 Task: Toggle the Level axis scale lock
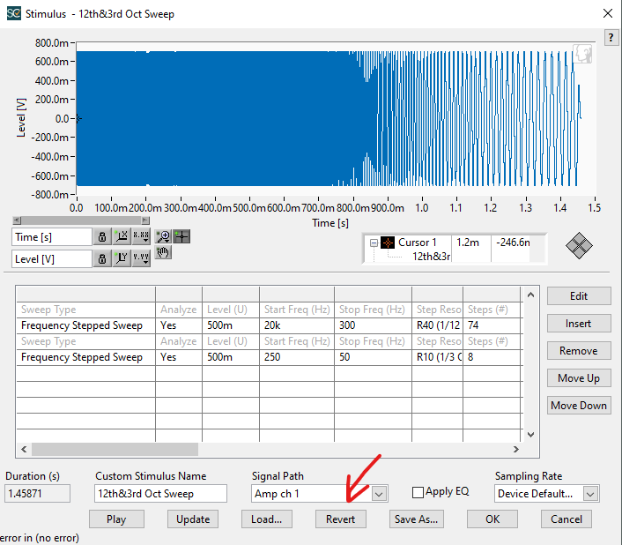(102, 258)
